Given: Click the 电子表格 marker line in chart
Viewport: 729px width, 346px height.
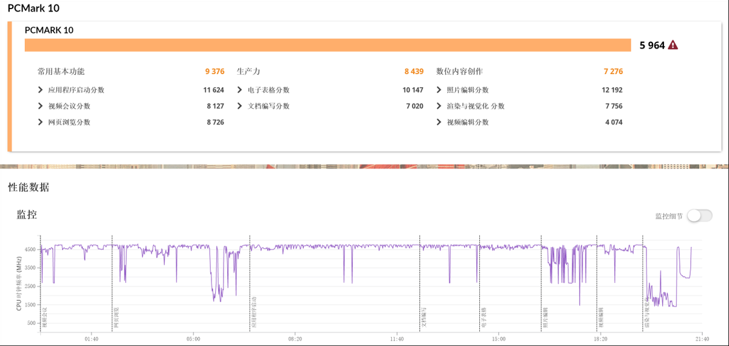Looking at the screenshot, I should click(479, 282).
